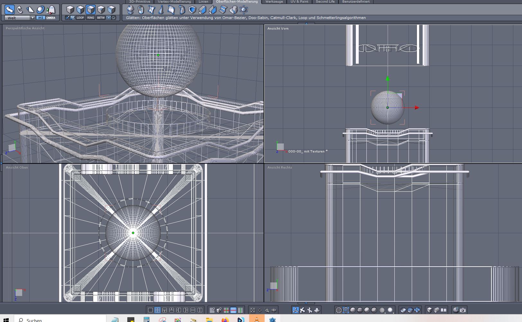Select the arrow selection tool
The height and width of the screenshot is (322, 522).
pos(9,9)
